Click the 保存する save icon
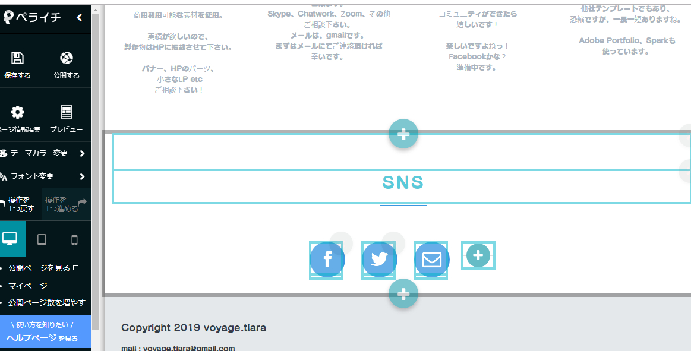 click(18, 58)
